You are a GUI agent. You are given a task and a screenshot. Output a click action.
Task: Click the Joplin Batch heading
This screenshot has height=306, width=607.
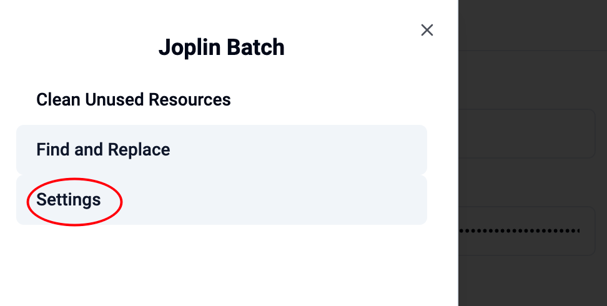[221, 47]
